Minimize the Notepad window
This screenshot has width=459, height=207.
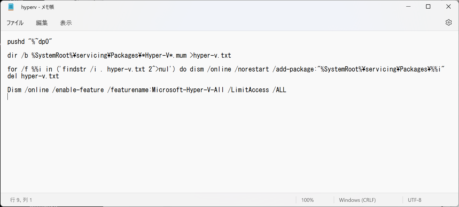click(408, 6)
